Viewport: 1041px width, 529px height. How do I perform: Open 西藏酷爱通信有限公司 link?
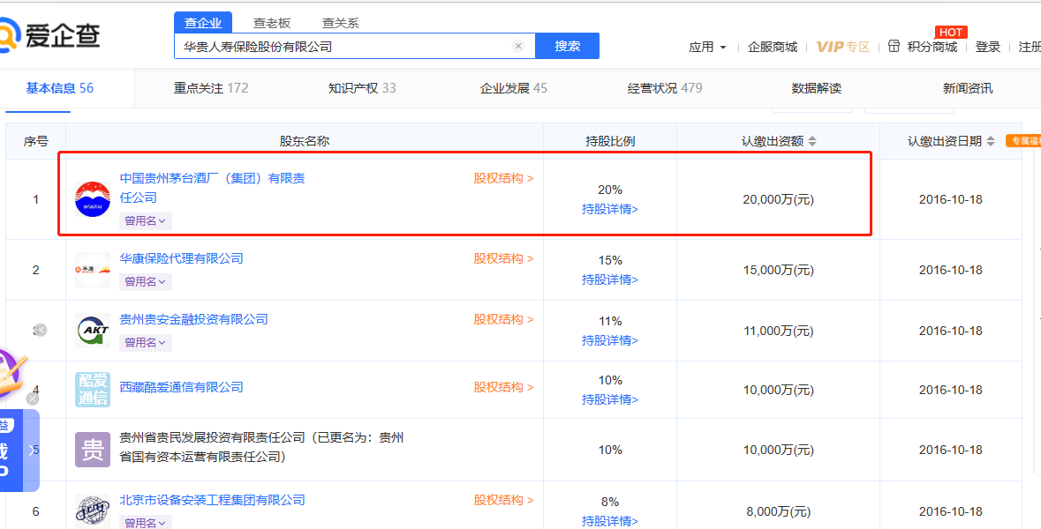181,387
